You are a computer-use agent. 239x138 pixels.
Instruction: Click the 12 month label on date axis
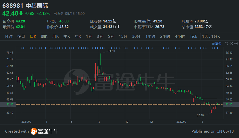151,122
